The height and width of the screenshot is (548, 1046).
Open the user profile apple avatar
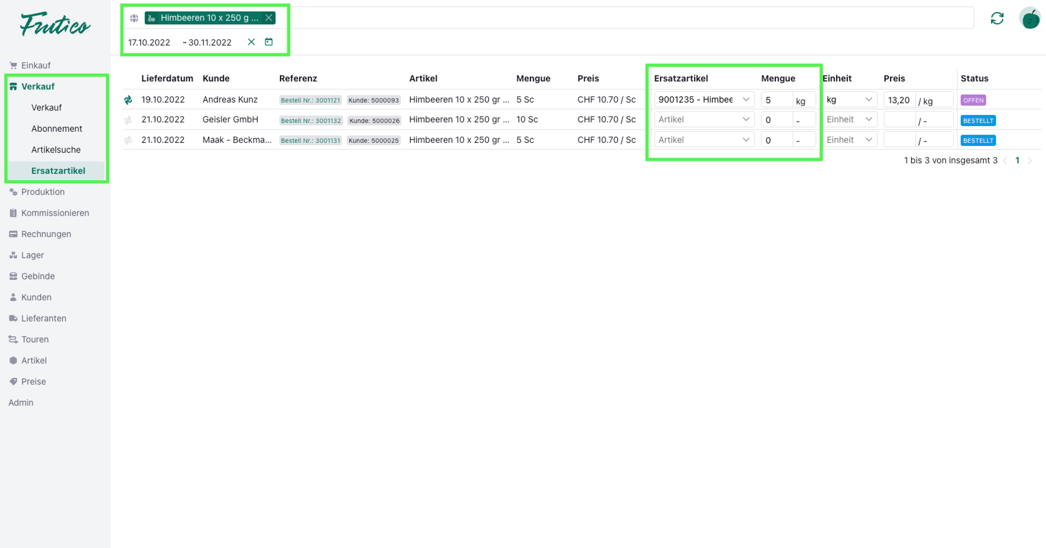click(x=1030, y=19)
